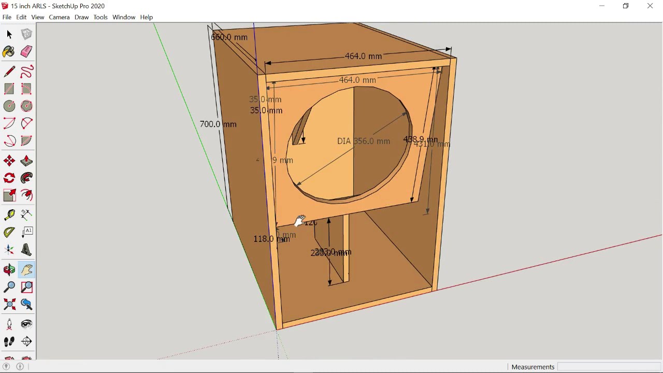Open the Edit menu
The image size is (663, 373).
tap(21, 17)
